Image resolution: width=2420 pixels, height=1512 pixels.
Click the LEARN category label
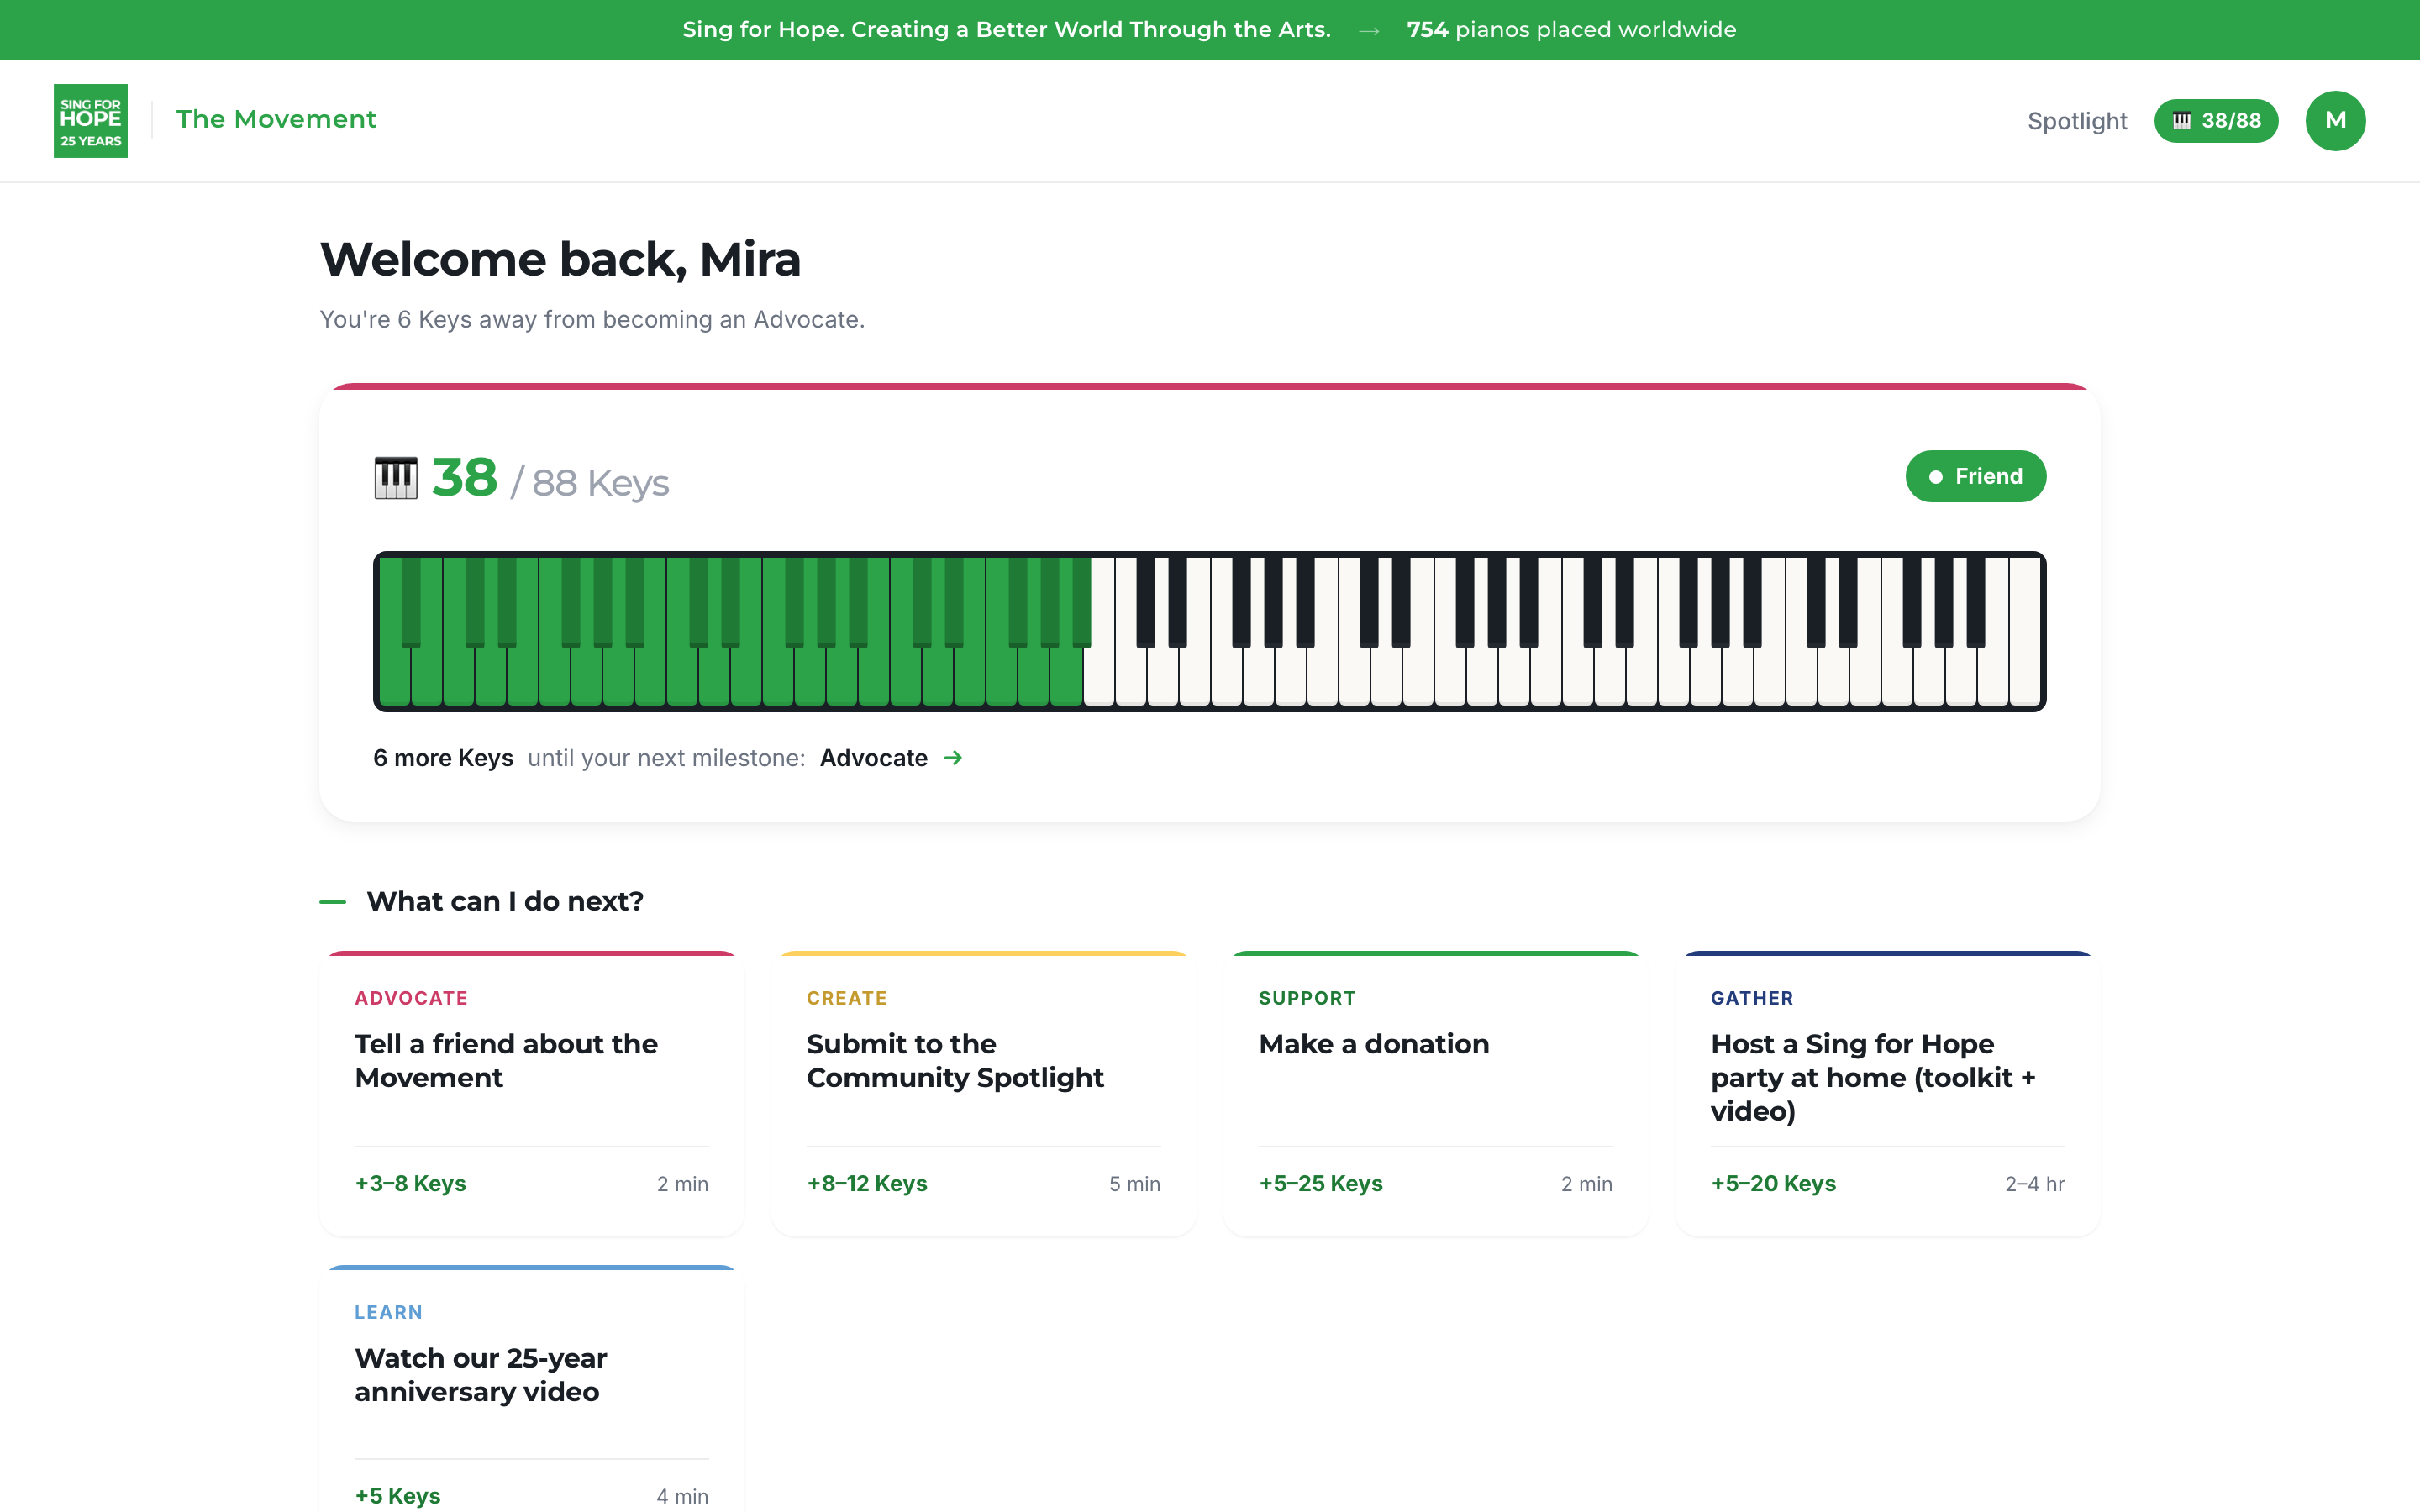[x=388, y=1312]
